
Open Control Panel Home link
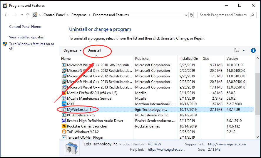(25, 27)
